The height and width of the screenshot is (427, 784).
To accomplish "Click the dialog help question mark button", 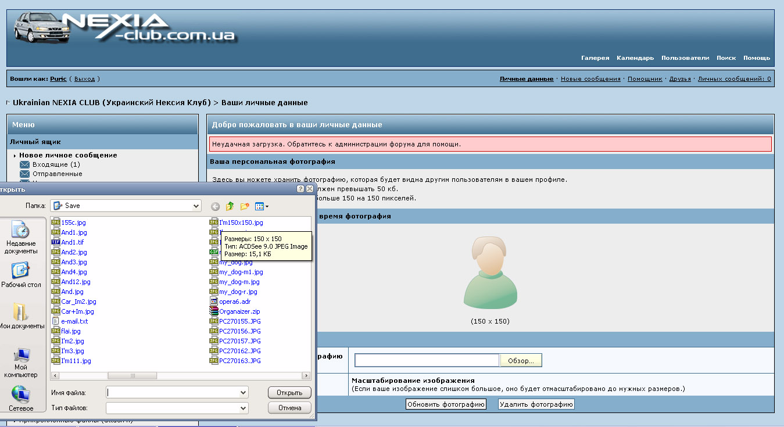I will click(300, 189).
